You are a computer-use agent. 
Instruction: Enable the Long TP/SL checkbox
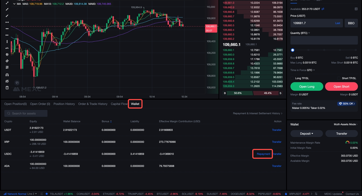(x=292, y=78)
